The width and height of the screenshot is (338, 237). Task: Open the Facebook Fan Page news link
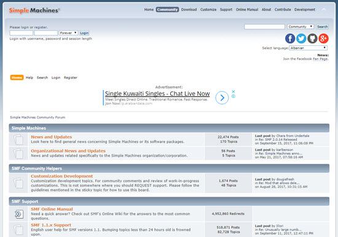coord(320,59)
